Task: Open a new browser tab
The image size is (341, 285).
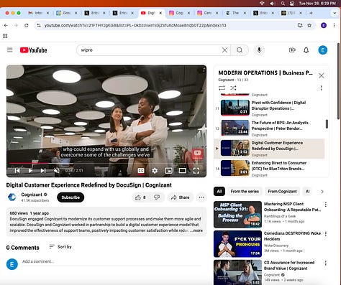Action: pos(311,13)
